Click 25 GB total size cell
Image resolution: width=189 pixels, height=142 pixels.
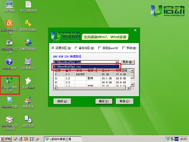point(105,75)
